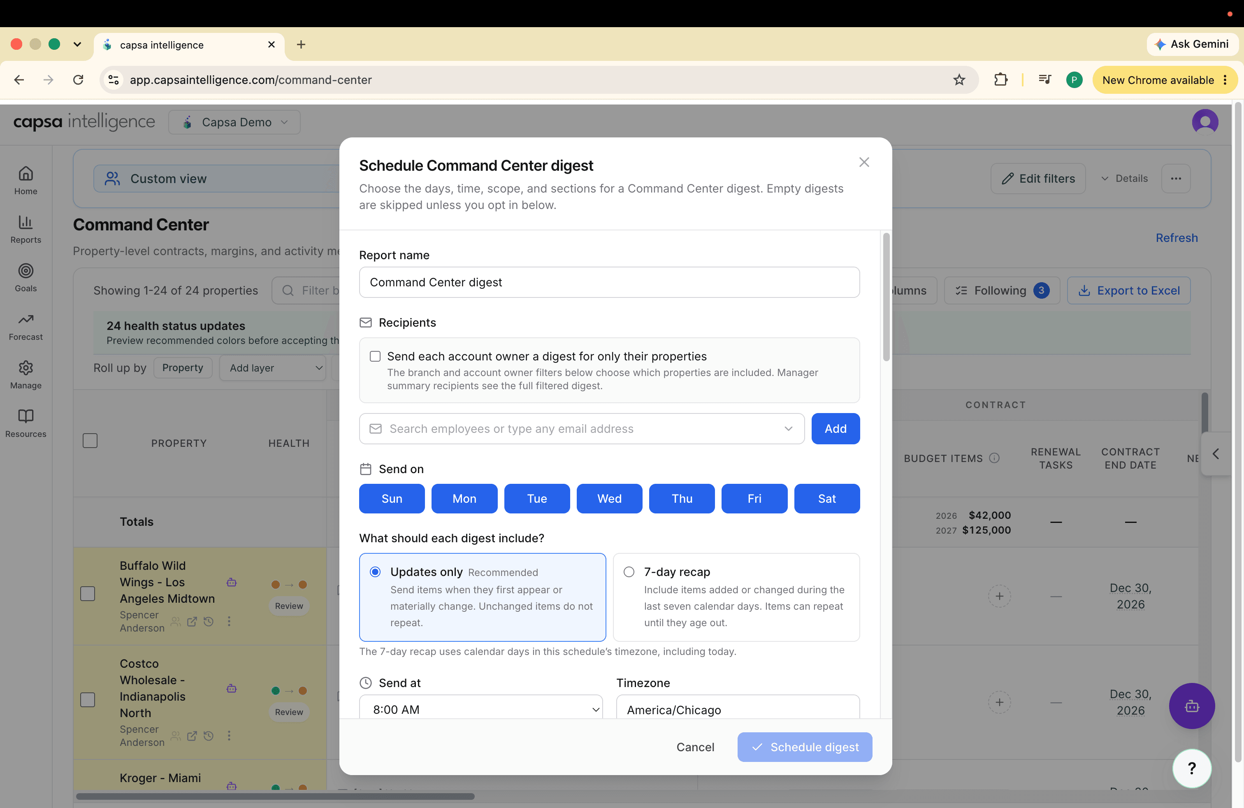The image size is (1244, 808).
Task: Open the Capsa Demo workspace dropdown
Action: point(234,122)
